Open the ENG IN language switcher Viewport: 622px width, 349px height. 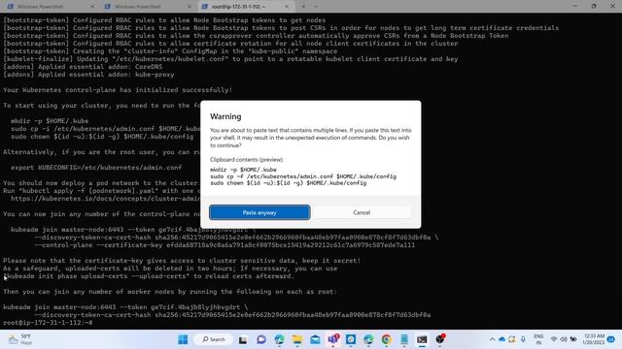point(538,339)
